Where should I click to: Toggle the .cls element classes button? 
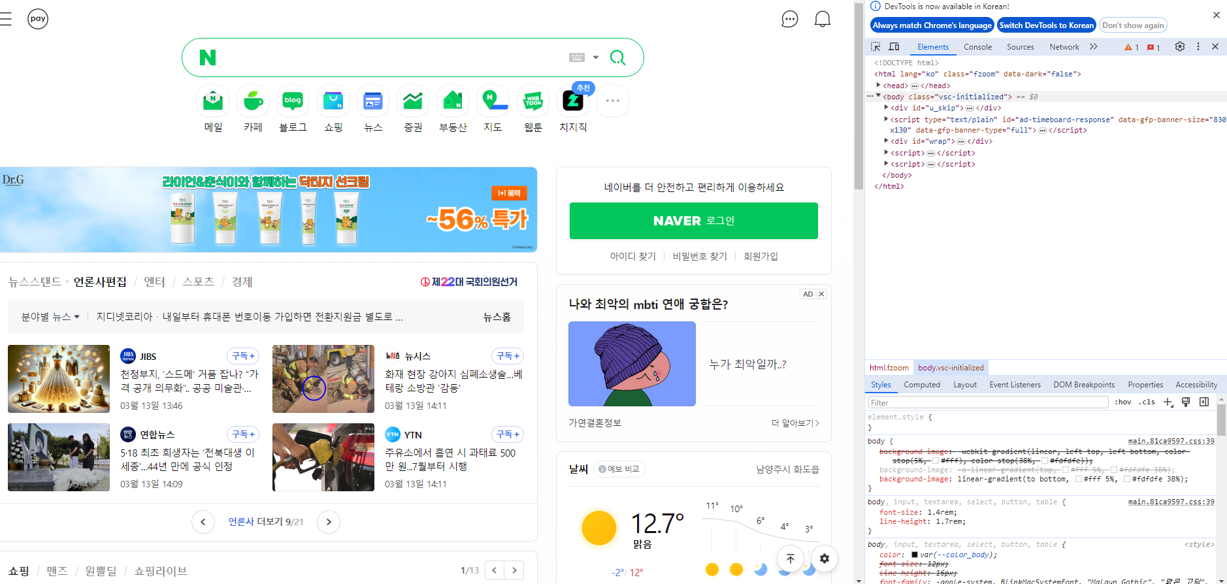(x=1147, y=402)
